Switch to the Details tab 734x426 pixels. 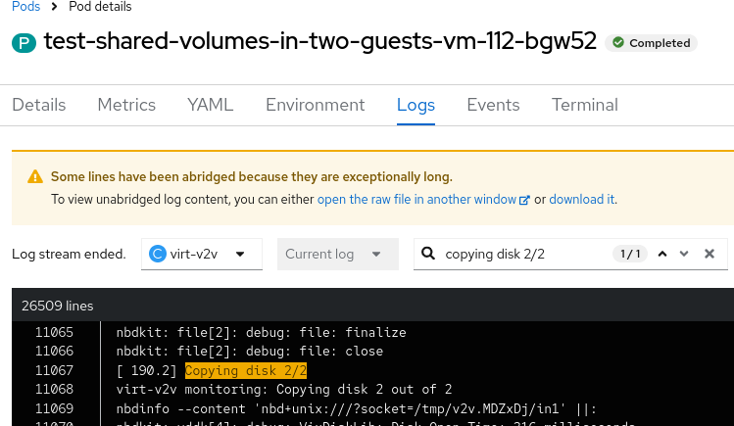[39, 105]
